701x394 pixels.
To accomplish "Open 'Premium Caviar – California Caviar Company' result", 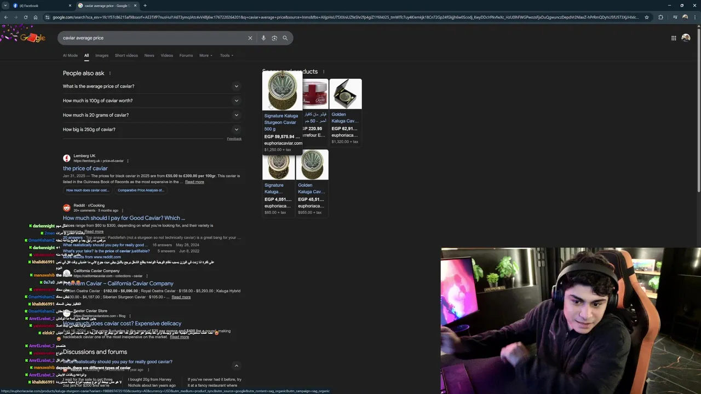I will pyautogui.click(x=118, y=283).
